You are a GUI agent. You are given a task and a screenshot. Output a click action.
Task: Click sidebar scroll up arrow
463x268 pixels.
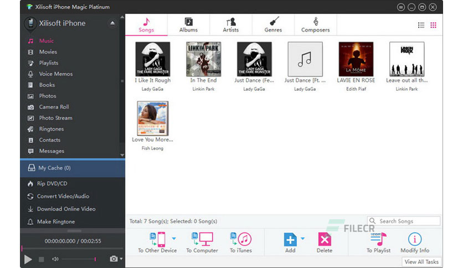coord(122,17)
